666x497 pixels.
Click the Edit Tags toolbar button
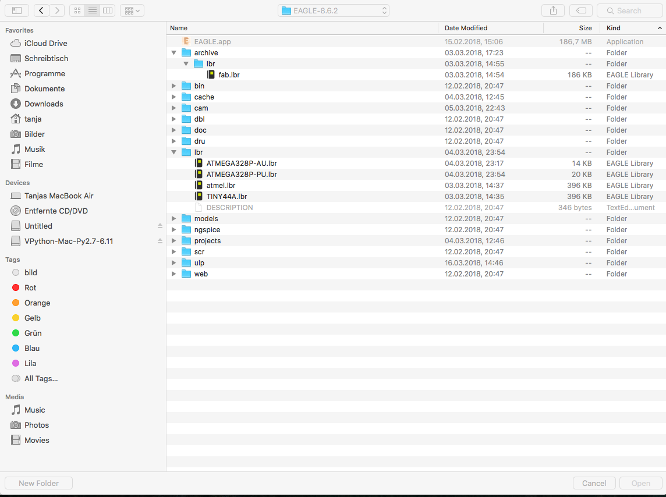pos(581,10)
